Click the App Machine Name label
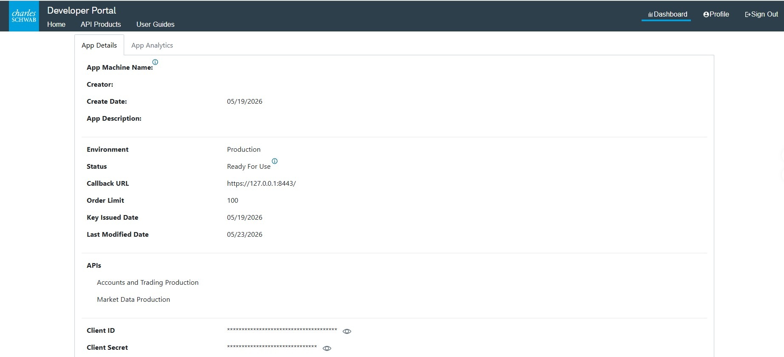 (119, 68)
